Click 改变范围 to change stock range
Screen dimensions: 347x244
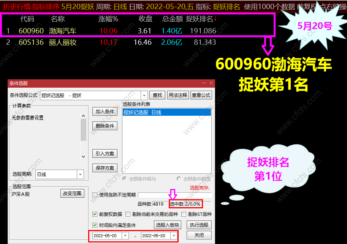click(x=72, y=194)
